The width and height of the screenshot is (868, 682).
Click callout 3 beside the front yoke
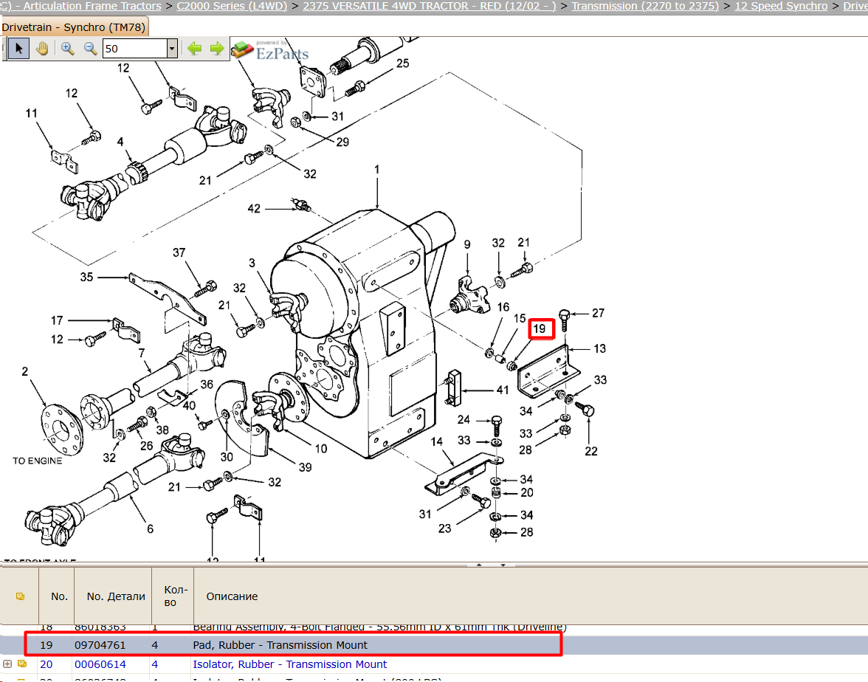252,263
